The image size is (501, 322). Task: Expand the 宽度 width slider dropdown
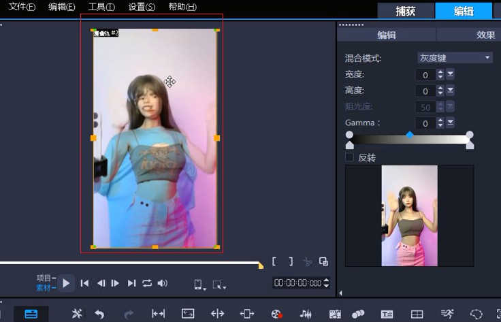click(x=451, y=74)
